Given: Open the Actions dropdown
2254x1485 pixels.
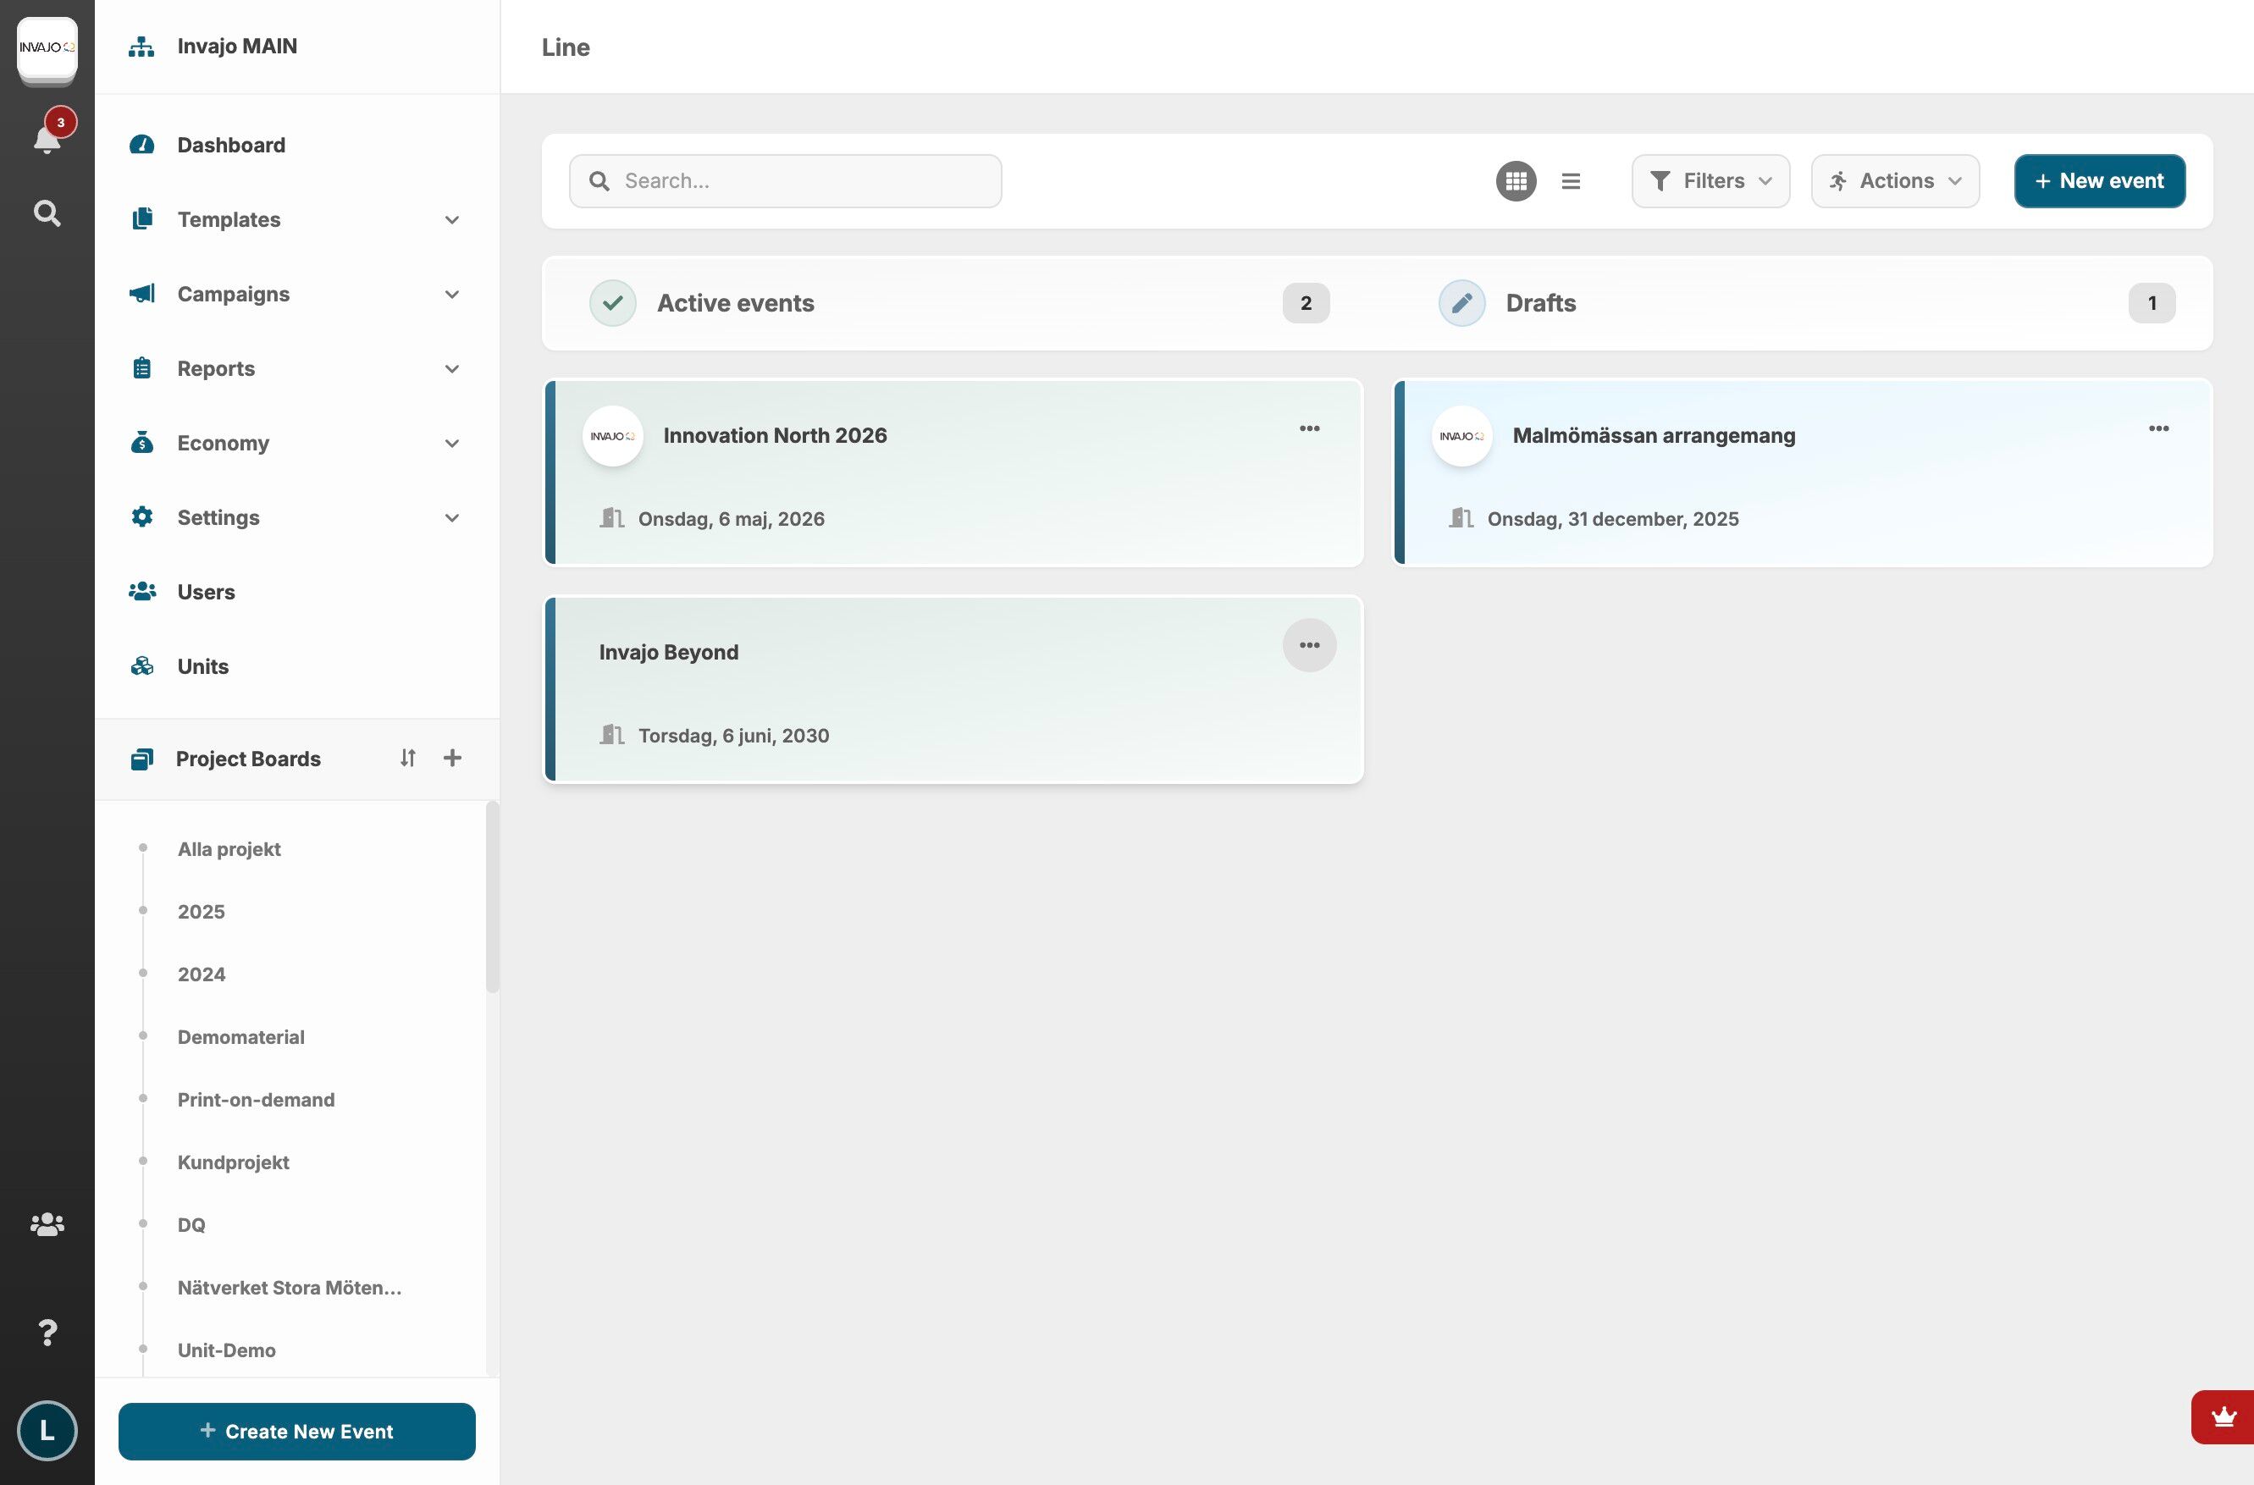Looking at the screenshot, I should 1894,181.
